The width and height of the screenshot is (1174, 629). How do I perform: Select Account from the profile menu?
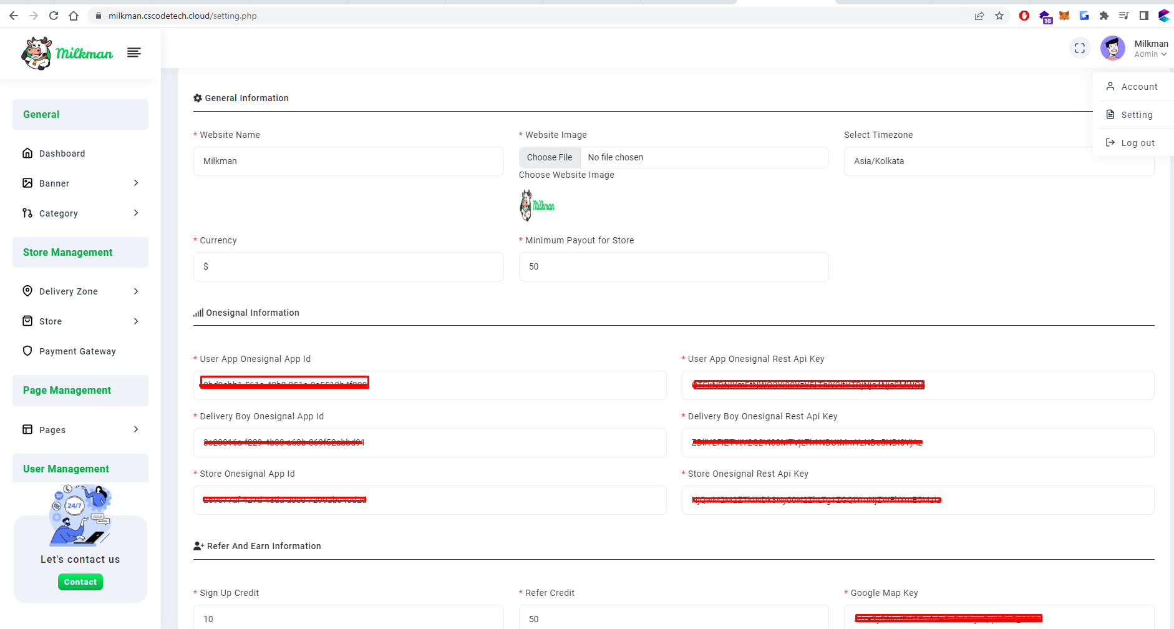pos(1138,87)
